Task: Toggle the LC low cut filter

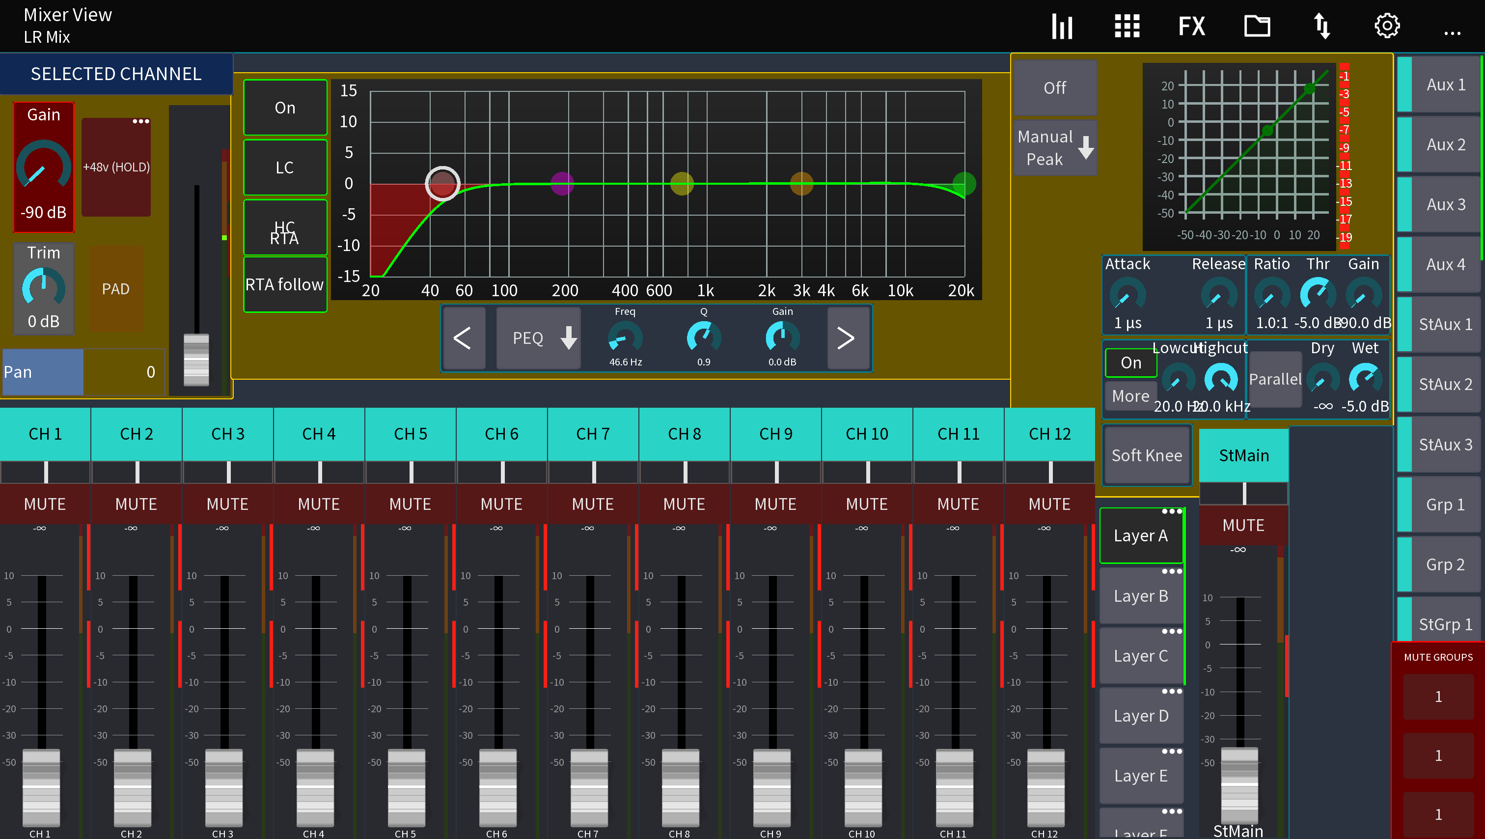Action: [285, 167]
